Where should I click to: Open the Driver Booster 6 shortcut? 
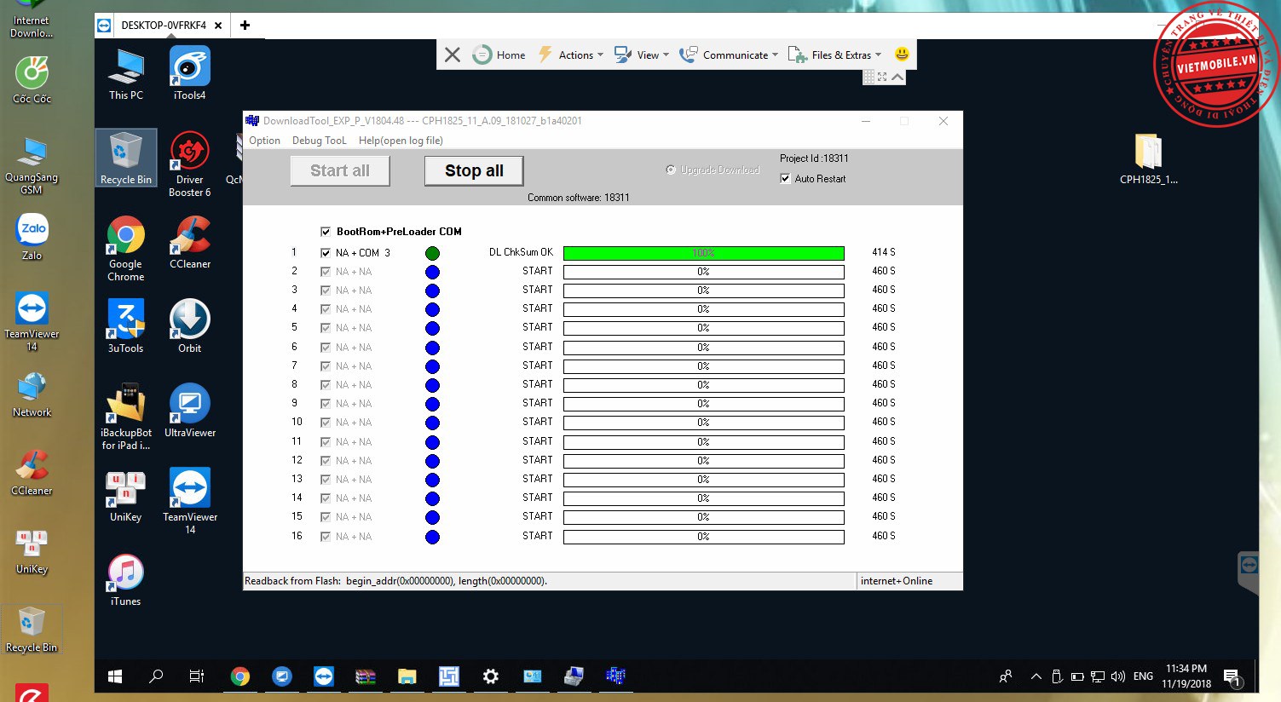[189, 165]
